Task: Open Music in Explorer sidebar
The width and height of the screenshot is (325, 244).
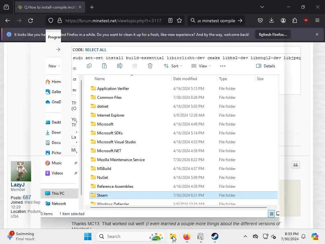Action: [x=53, y=163]
